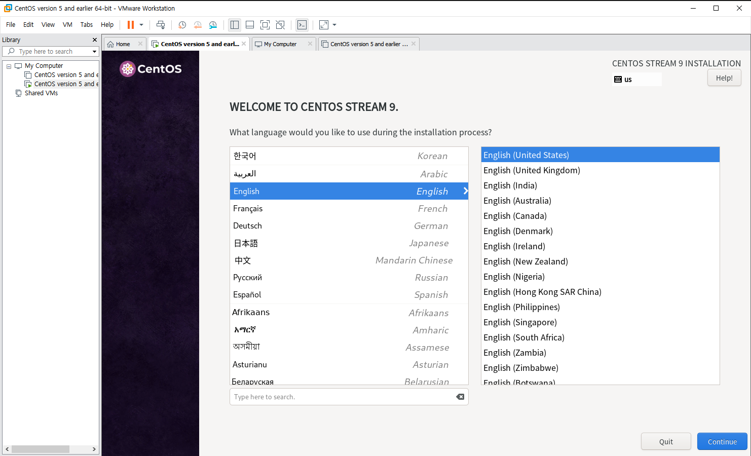The image size is (751, 456).
Task: Select Amharic in the language list
Action: click(x=349, y=330)
